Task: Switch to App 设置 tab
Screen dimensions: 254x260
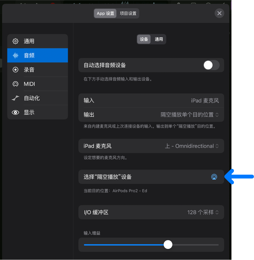Action: tap(106, 13)
